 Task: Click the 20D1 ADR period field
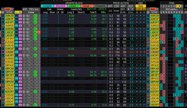coord(123,9)
